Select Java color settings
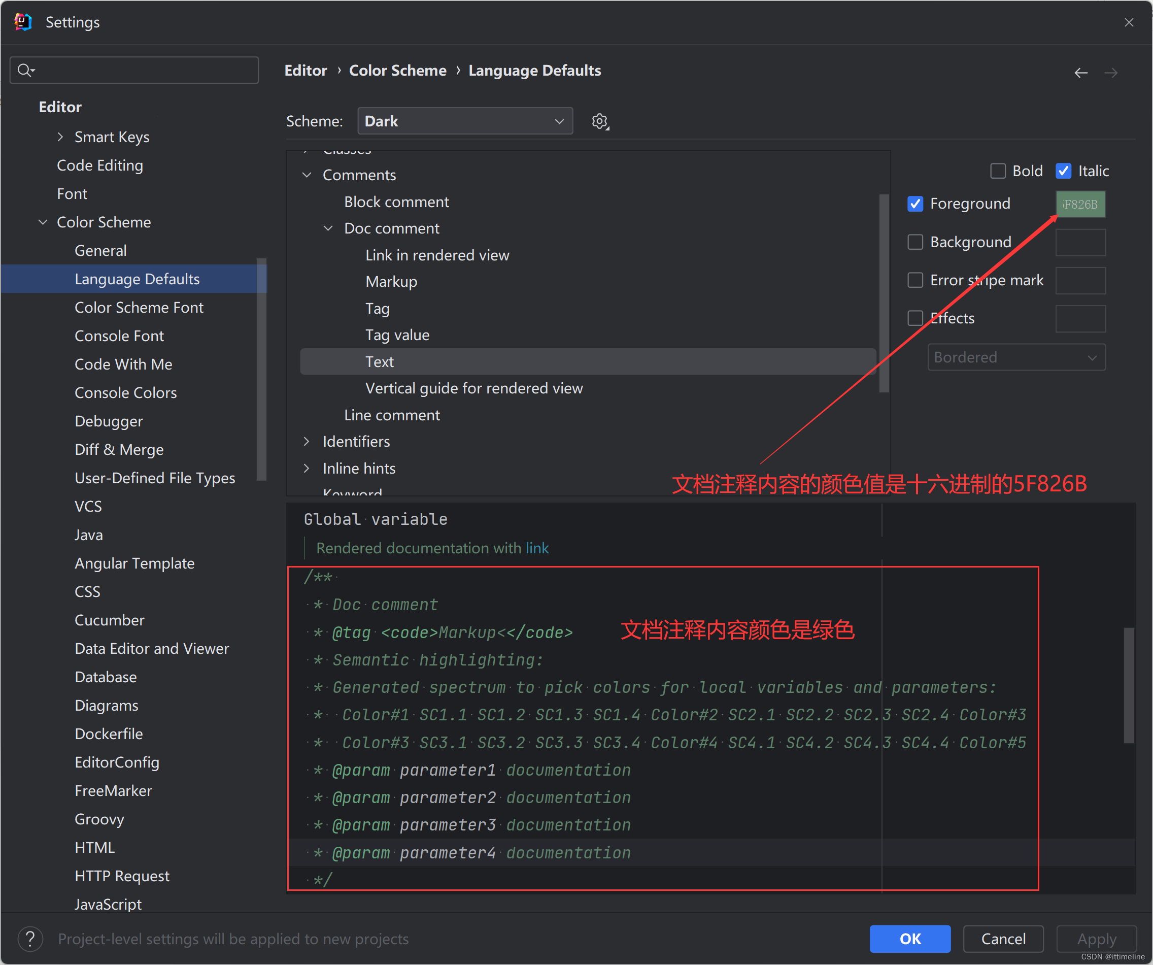Image resolution: width=1153 pixels, height=965 pixels. click(x=88, y=535)
